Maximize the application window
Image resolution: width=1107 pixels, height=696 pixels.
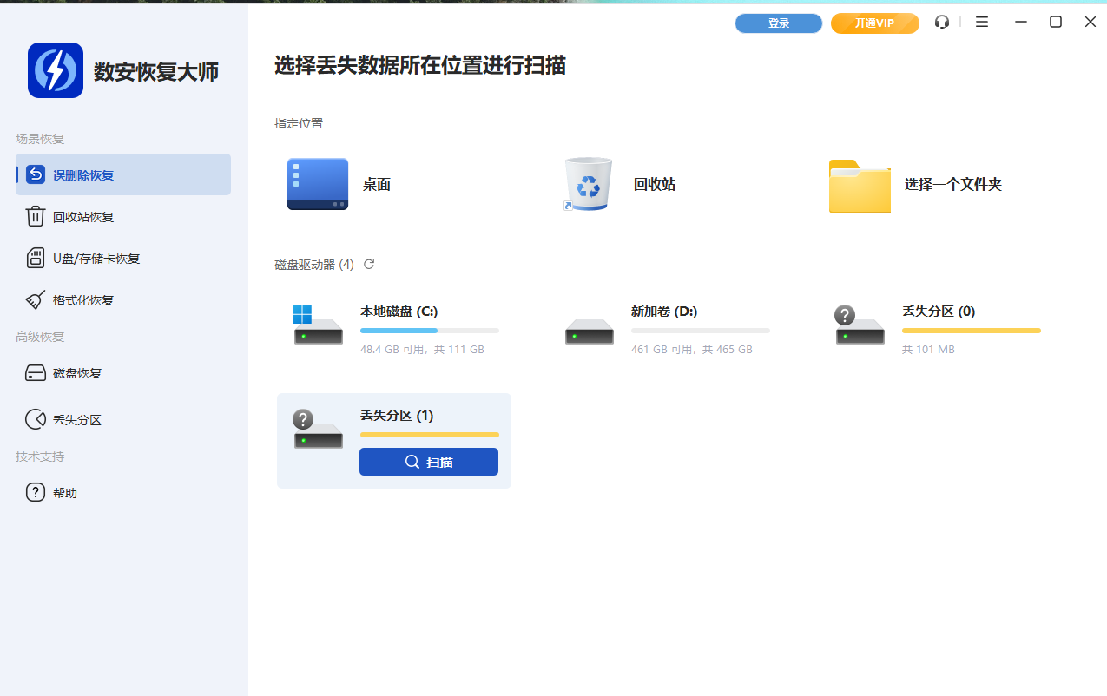pos(1056,22)
